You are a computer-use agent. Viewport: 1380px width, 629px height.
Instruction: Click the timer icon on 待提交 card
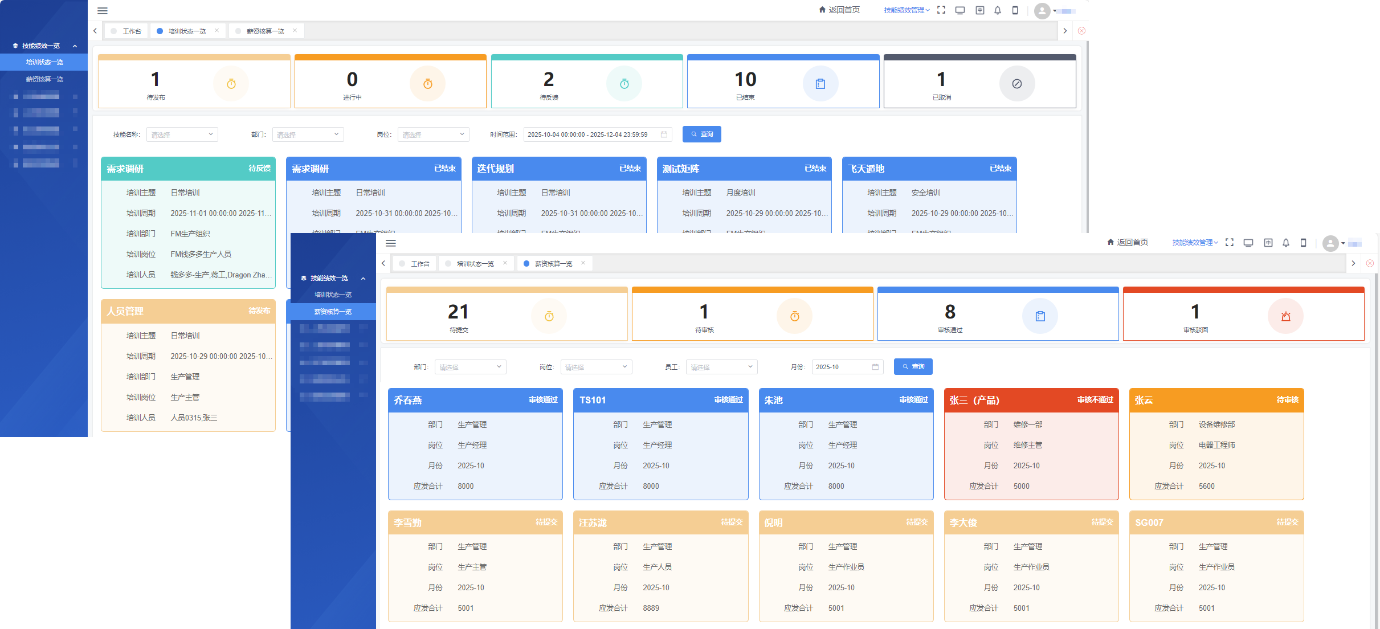(549, 316)
